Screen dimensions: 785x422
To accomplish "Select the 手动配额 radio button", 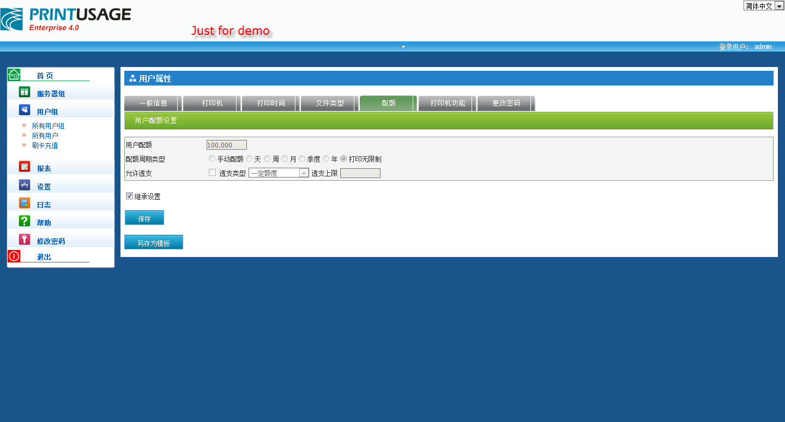I will pyautogui.click(x=212, y=159).
